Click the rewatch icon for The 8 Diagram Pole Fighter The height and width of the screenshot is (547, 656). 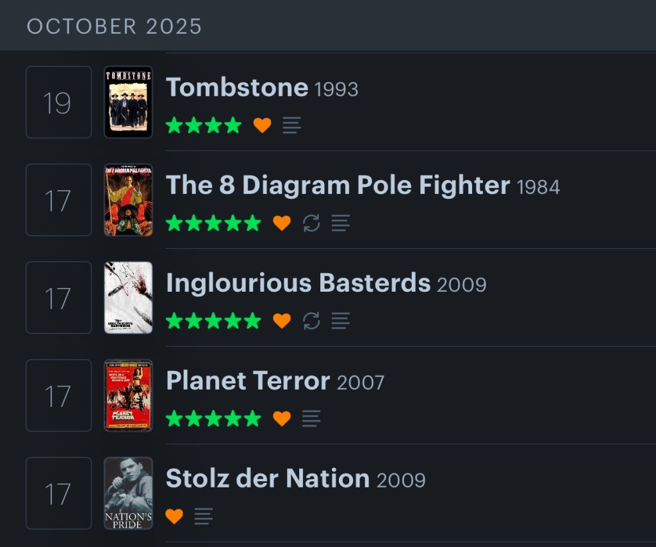[311, 223]
